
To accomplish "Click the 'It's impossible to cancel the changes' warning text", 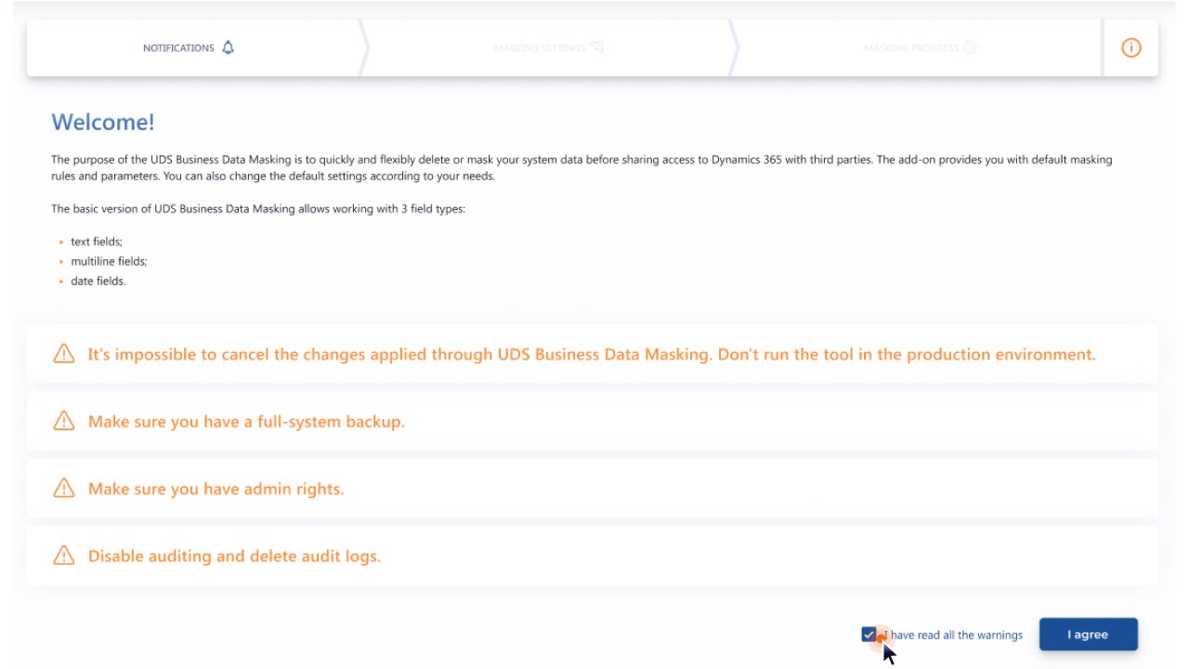I will (592, 354).
